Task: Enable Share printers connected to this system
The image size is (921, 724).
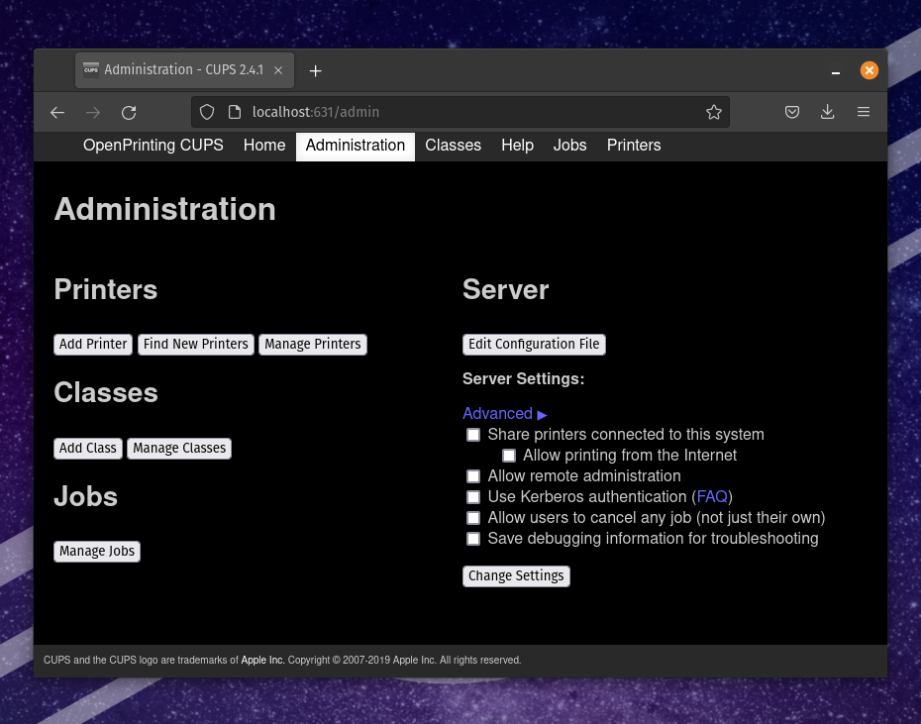Action: (x=473, y=435)
